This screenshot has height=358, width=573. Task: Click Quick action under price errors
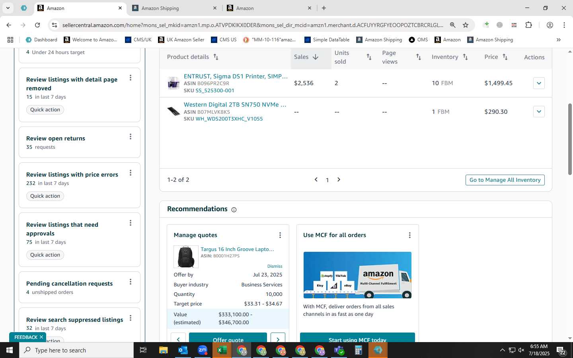point(45,196)
